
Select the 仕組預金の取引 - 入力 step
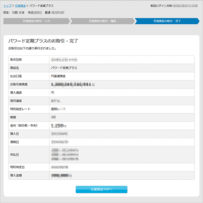pos(37,21)
